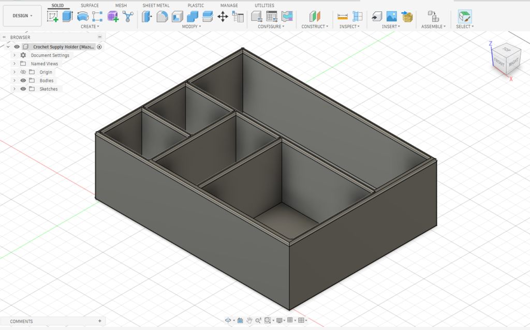The image size is (530, 330).
Task: Expand the Document Settings node
Action: point(14,55)
